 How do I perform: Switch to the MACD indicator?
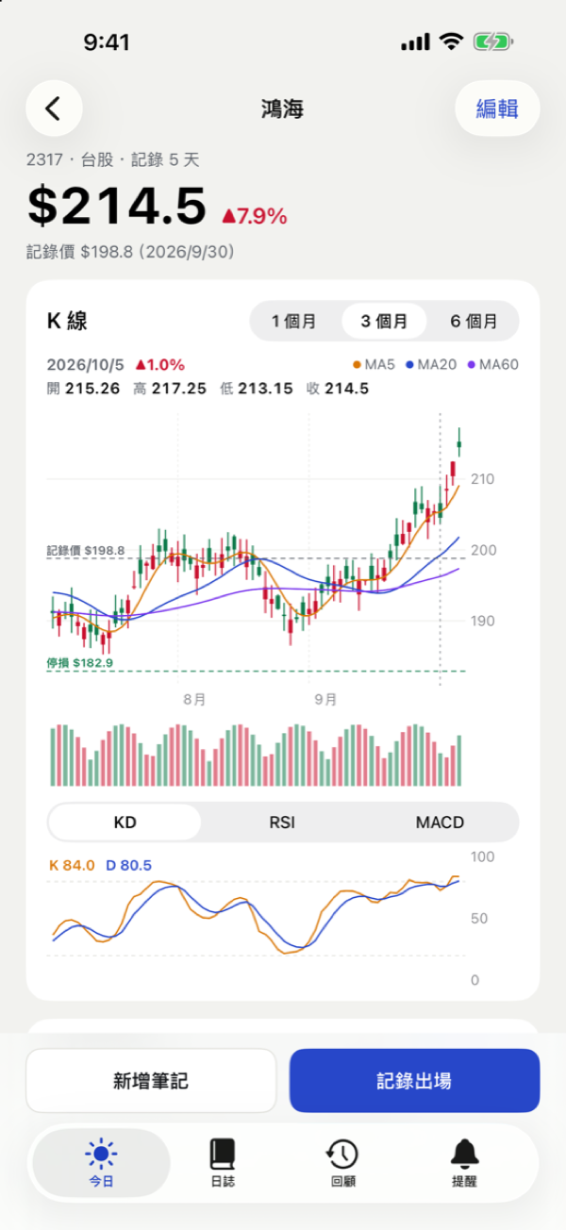click(440, 823)
